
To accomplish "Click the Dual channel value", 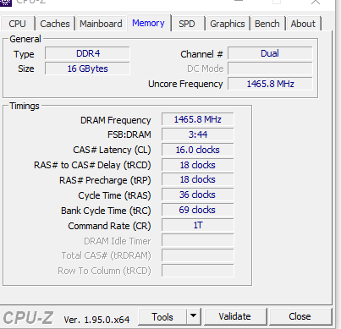I will 270,53.
